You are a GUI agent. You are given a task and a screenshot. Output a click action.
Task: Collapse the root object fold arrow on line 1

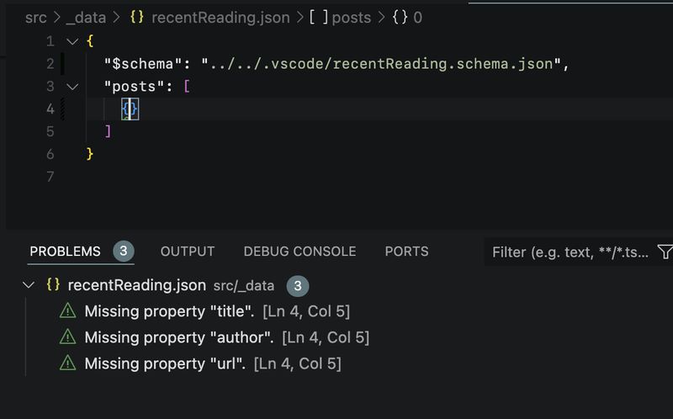coord(72,41)
